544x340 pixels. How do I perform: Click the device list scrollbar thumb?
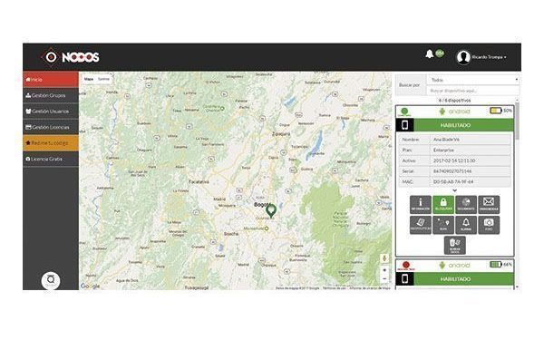[x=518, y=121]
